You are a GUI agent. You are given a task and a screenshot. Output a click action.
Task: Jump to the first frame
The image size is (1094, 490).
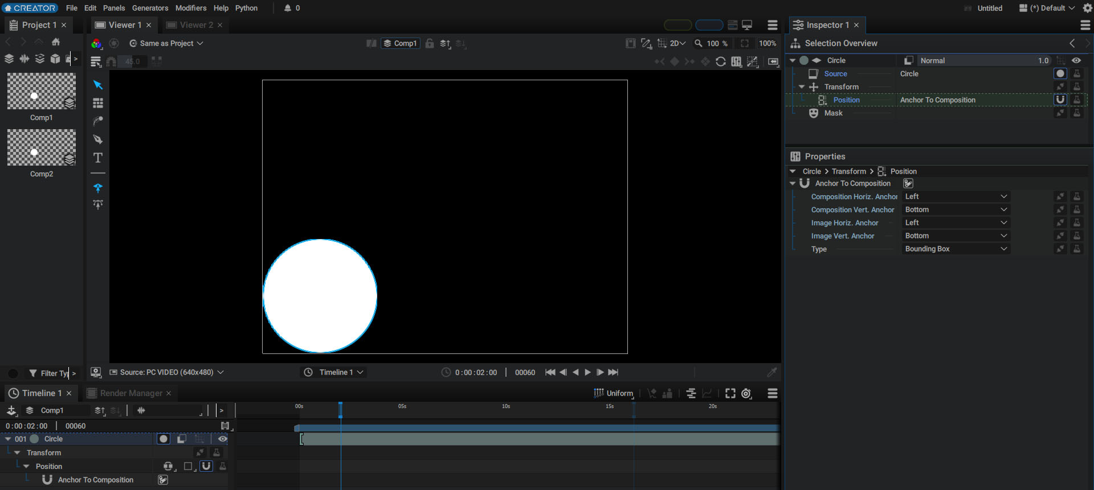[x=550, y=372]
